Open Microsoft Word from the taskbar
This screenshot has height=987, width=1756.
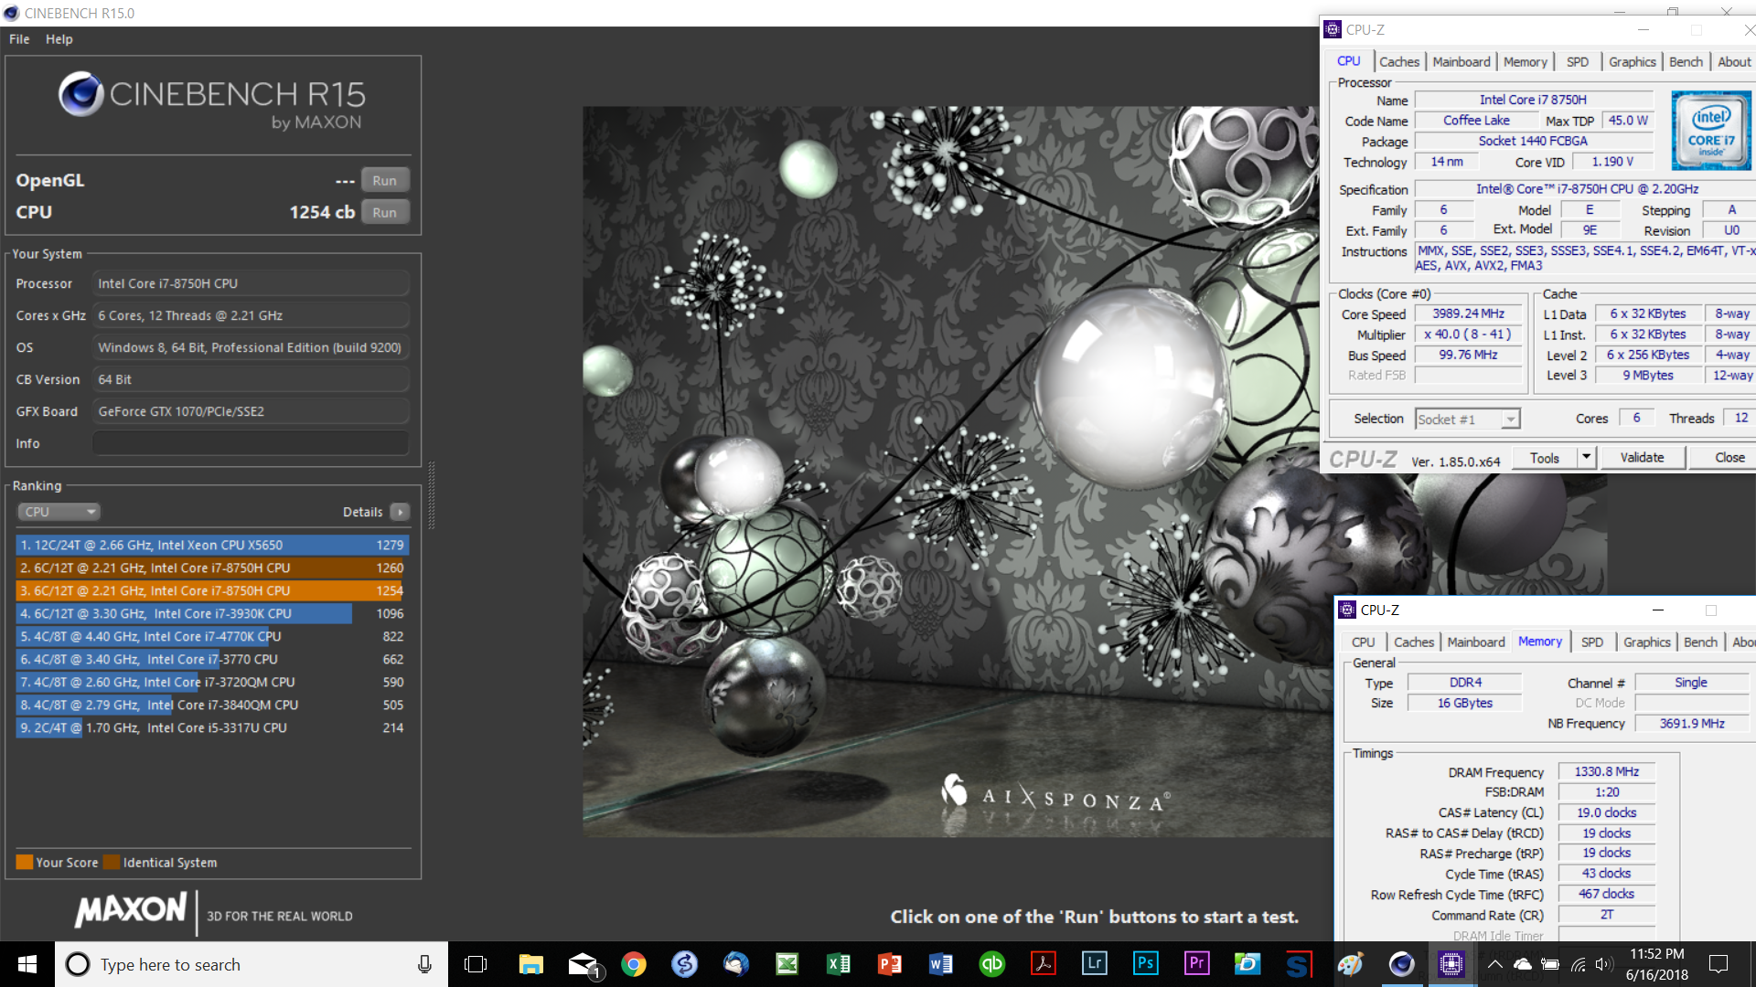tap(940, 964)
